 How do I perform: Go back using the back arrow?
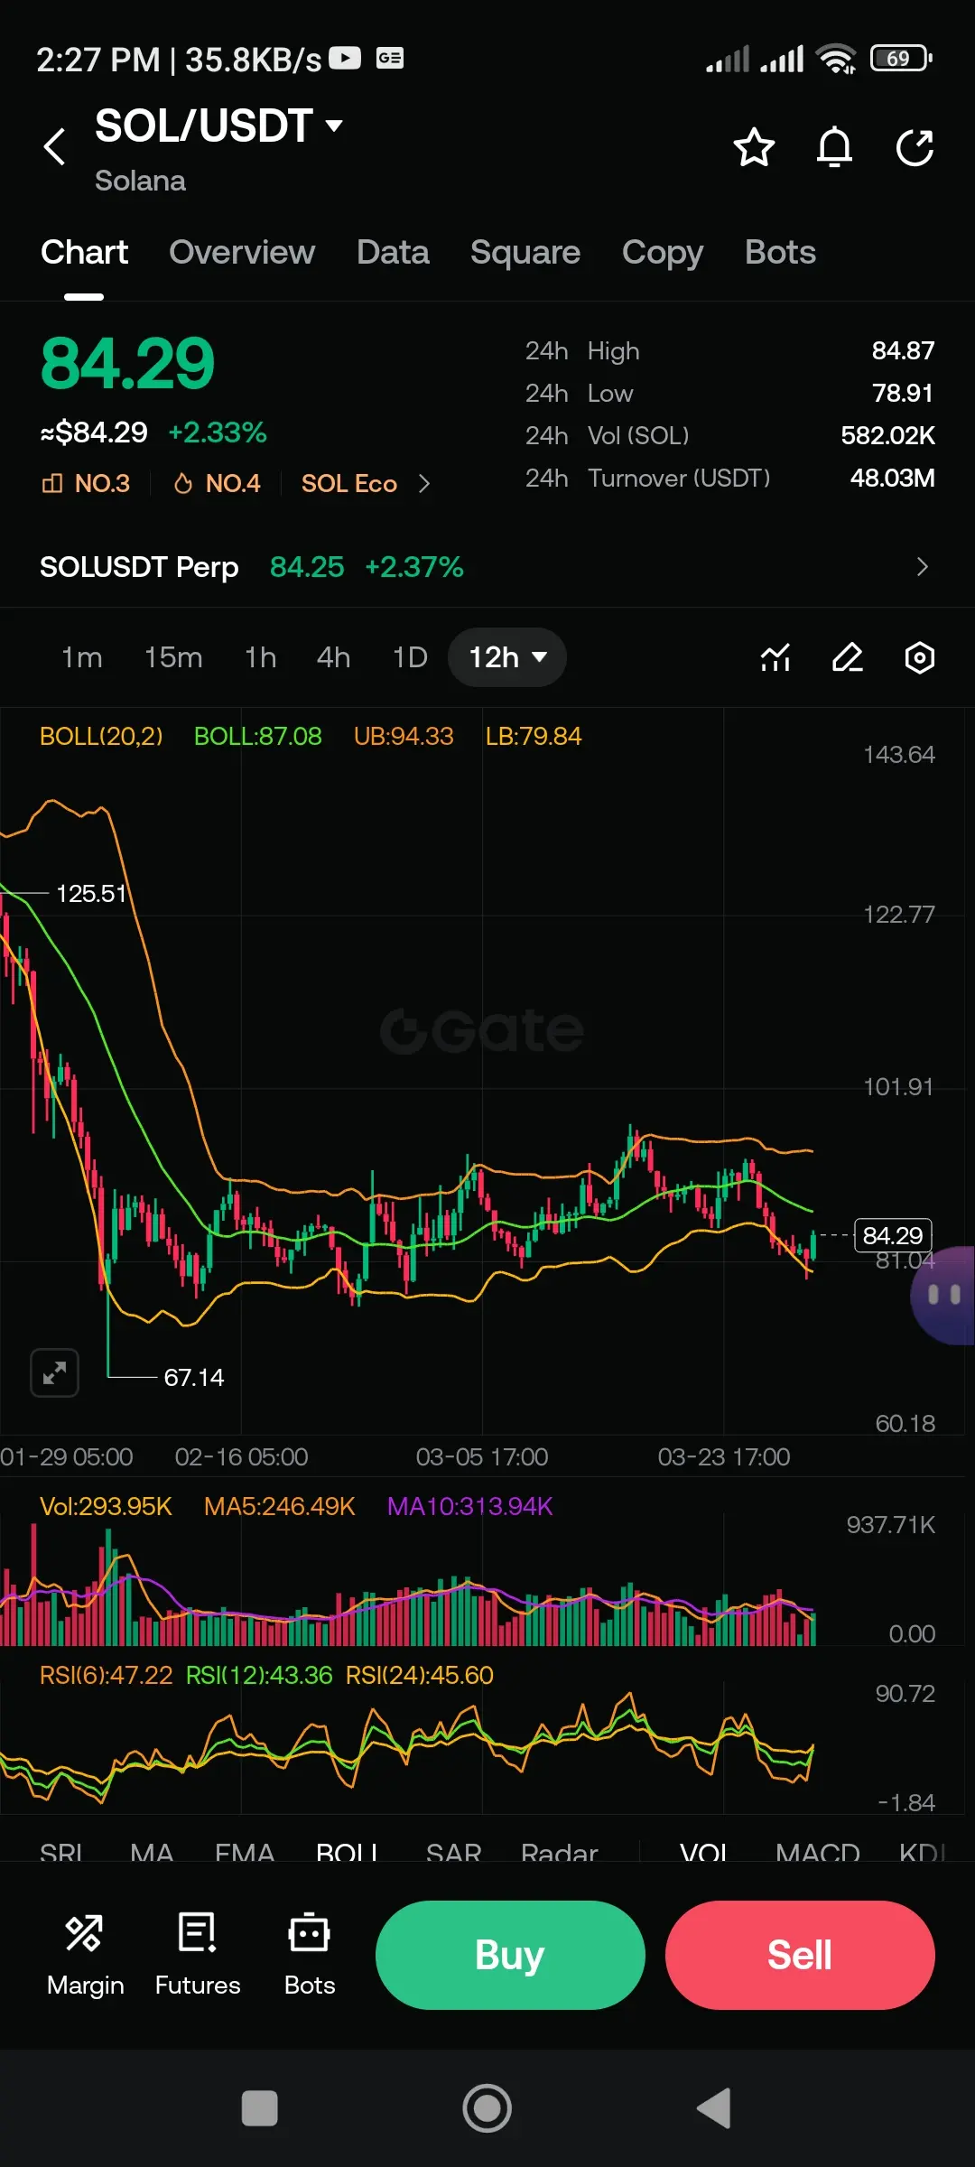[55, 146]
